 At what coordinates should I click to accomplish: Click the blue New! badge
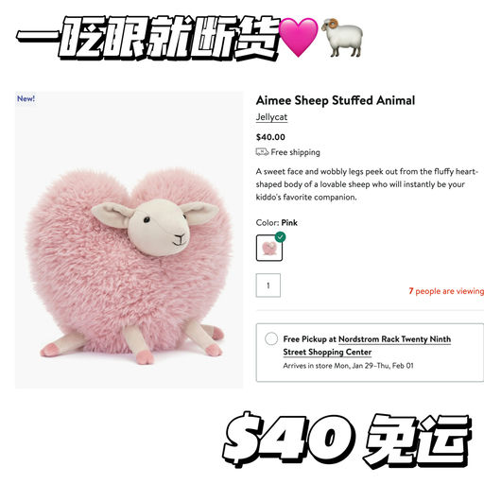tap(26, 98)
